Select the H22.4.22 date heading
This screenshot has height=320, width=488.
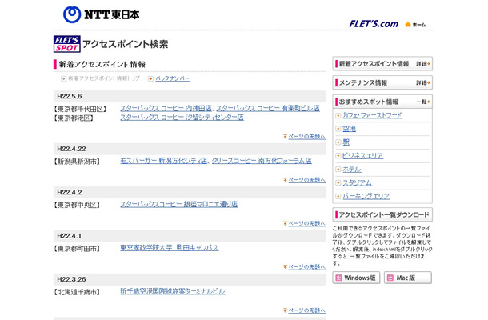(71, 149)
